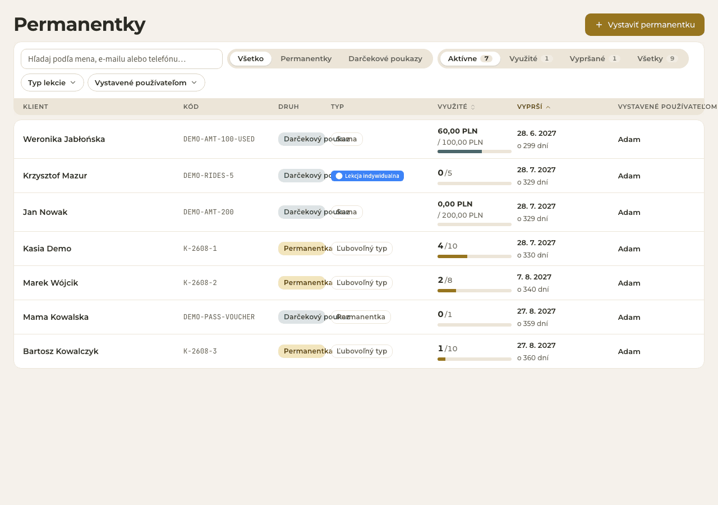Open client Bartosz Kowalczyk
The image size is (718, 505).
coord(61,351)
